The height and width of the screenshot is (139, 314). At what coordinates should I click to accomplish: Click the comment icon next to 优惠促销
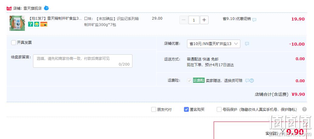click(254, 20)
